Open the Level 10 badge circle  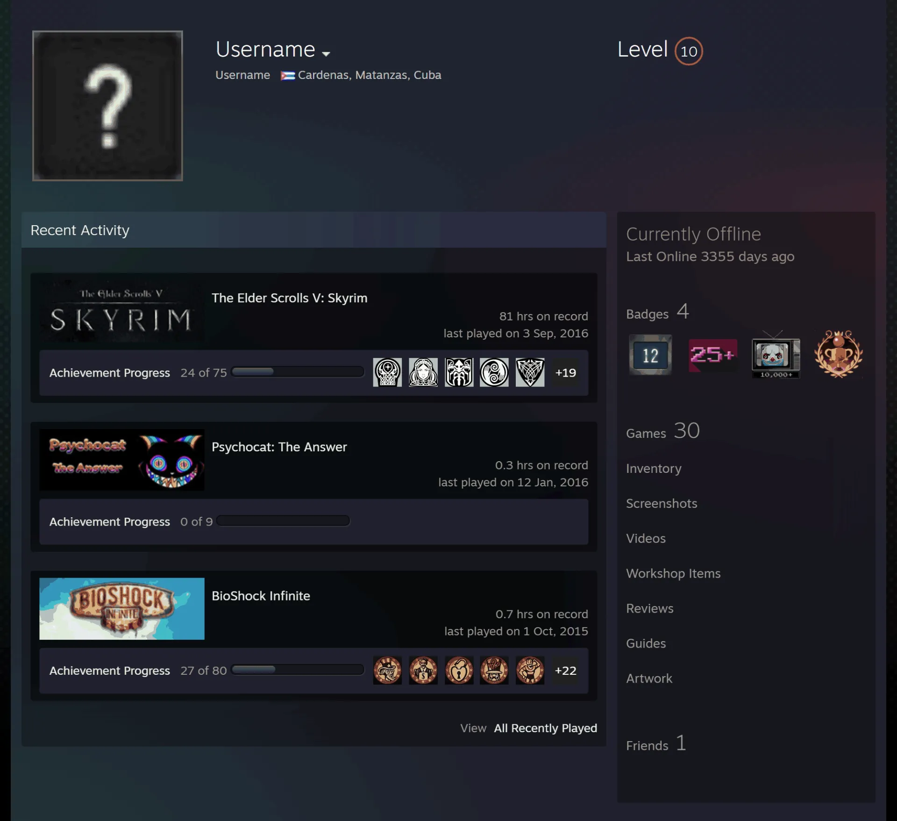point(689,51)
